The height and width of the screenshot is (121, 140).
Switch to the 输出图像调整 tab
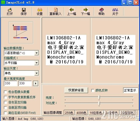tap(53, 113)
